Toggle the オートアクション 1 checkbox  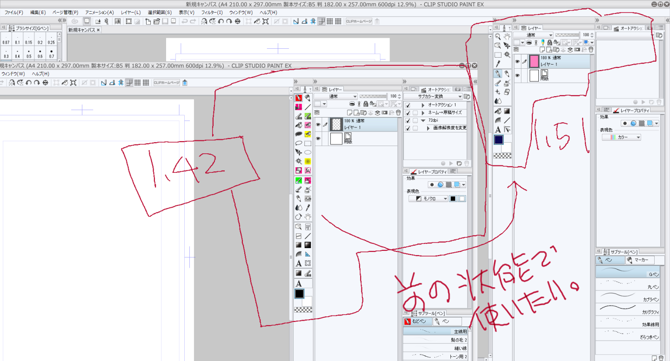tap(408, 105)
